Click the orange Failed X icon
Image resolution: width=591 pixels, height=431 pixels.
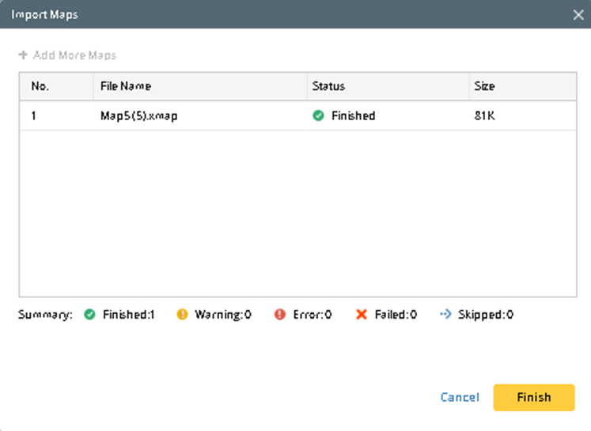[x=362, y=315]
